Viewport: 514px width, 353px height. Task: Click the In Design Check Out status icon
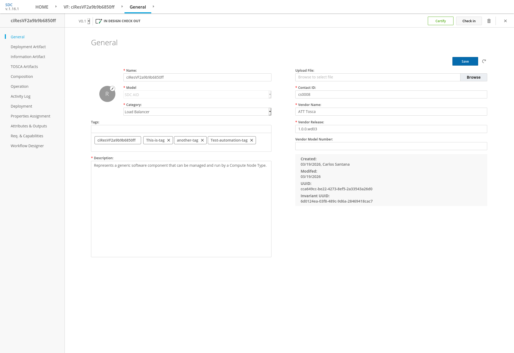point(99,21)
